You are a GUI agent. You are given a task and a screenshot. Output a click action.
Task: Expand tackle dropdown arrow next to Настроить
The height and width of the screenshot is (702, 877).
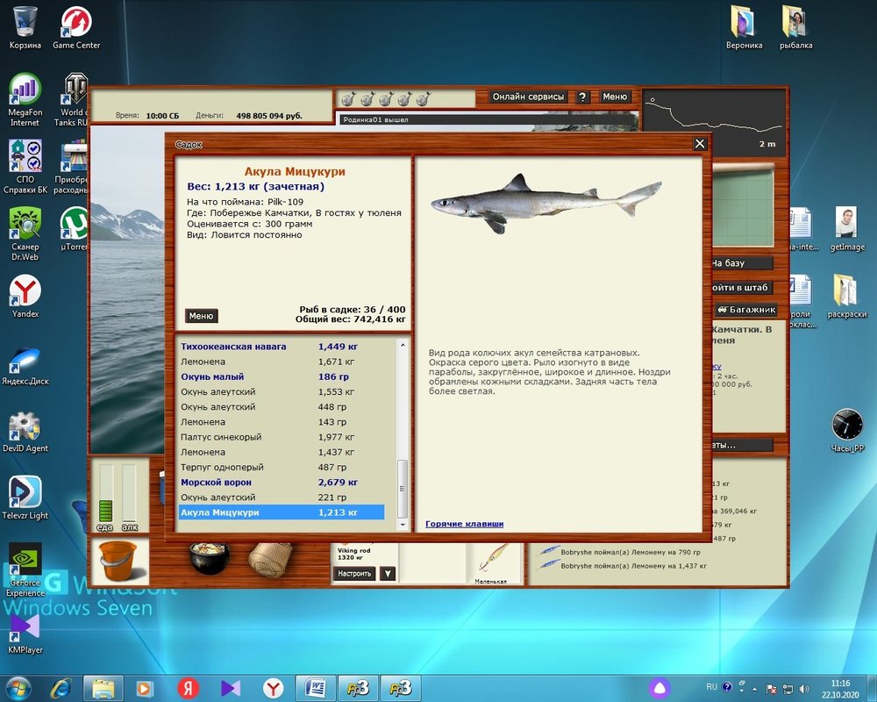tap(387, 574)
